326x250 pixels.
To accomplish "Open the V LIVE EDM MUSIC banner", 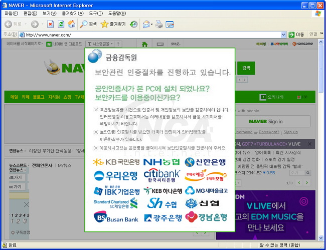I will pyautogui.click(x=266, y=215).
